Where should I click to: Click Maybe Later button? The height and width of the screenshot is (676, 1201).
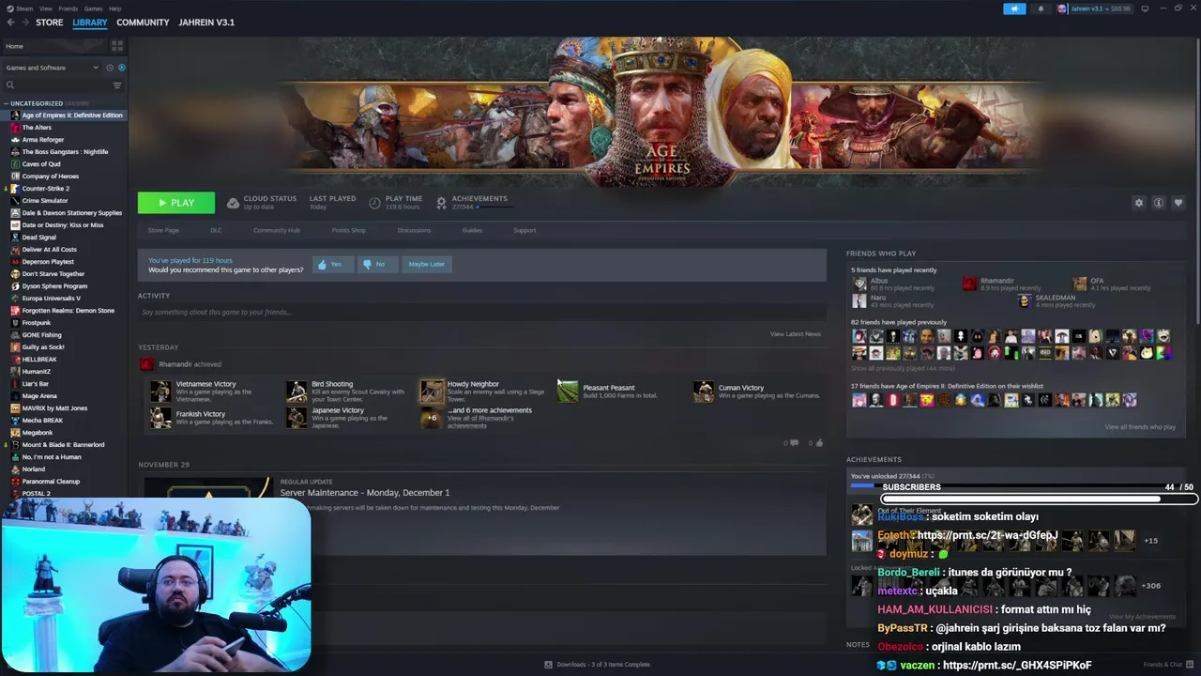point(427,265)
